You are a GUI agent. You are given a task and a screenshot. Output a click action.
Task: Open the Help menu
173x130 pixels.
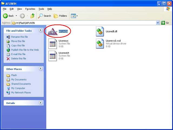coord(50,9)
